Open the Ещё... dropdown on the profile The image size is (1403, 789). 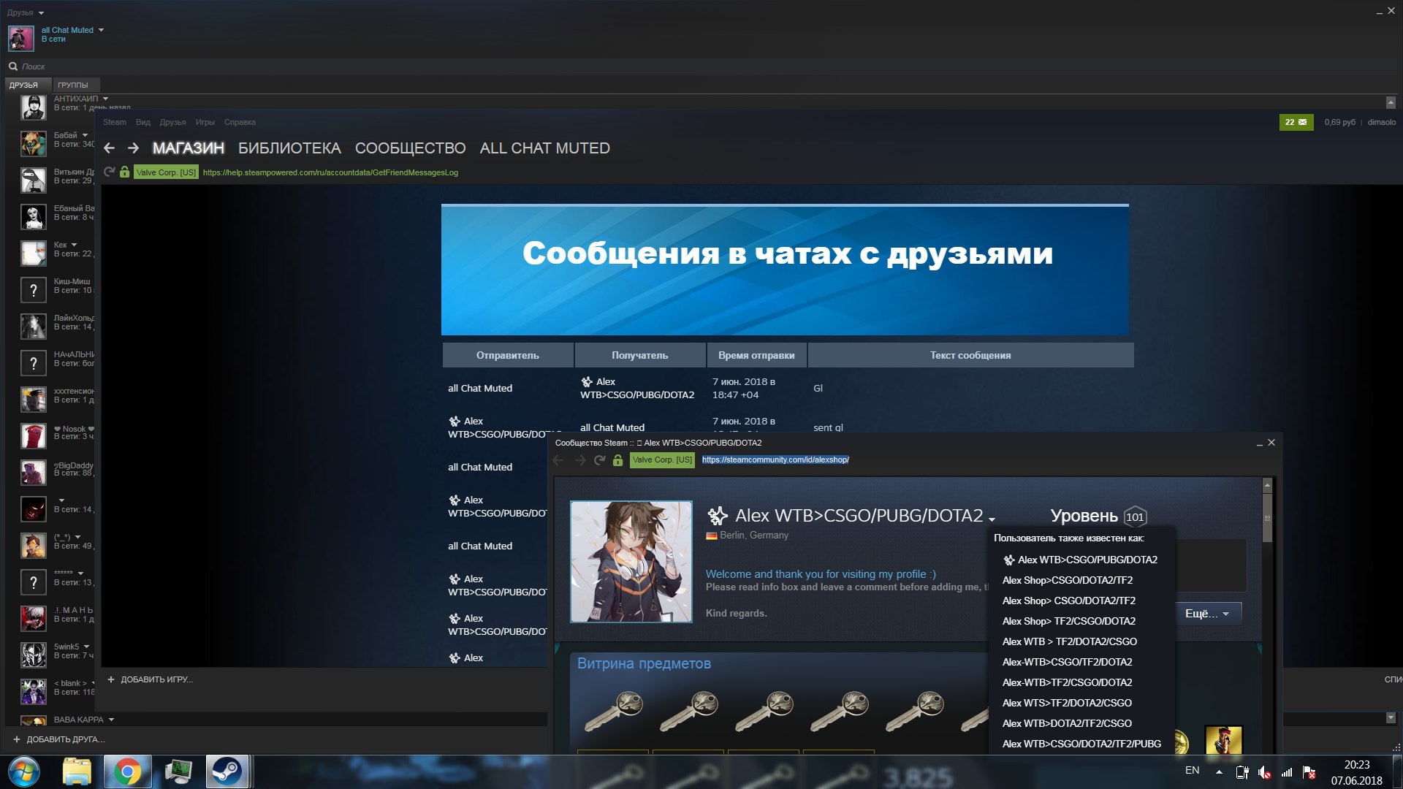1207,614
